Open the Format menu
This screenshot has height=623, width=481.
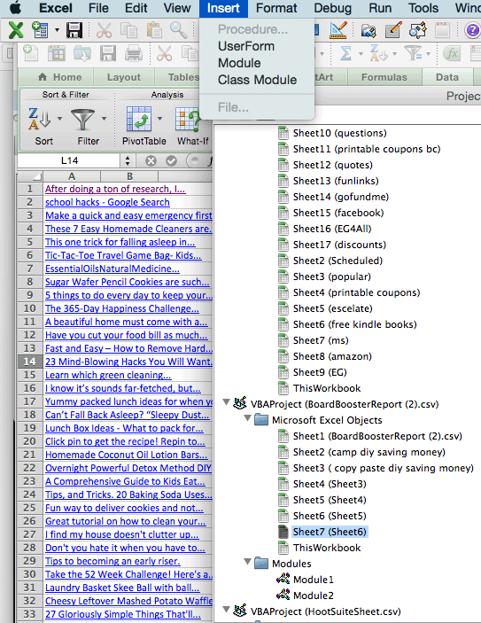tap(276, 8)
